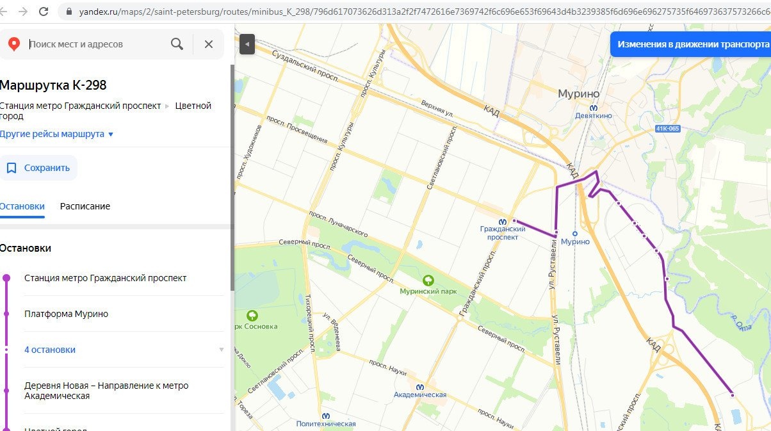Select stop Платформа Мурино
771x431 pixels.
pyautogui.click(x=66, y=314)
